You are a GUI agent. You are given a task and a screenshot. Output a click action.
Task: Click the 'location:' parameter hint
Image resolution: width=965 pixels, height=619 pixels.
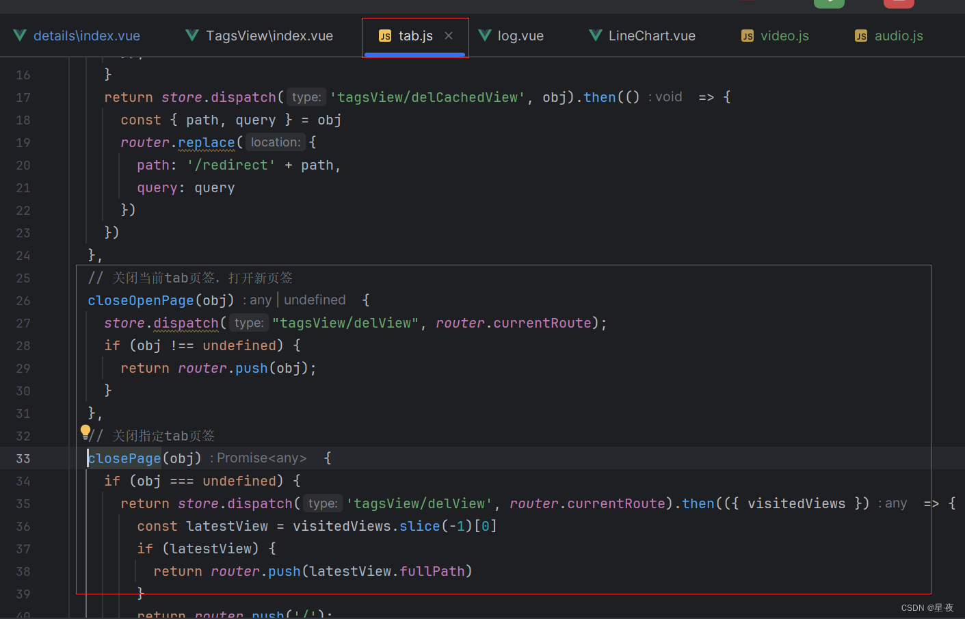pyautogui.click(x=276, y=142)
